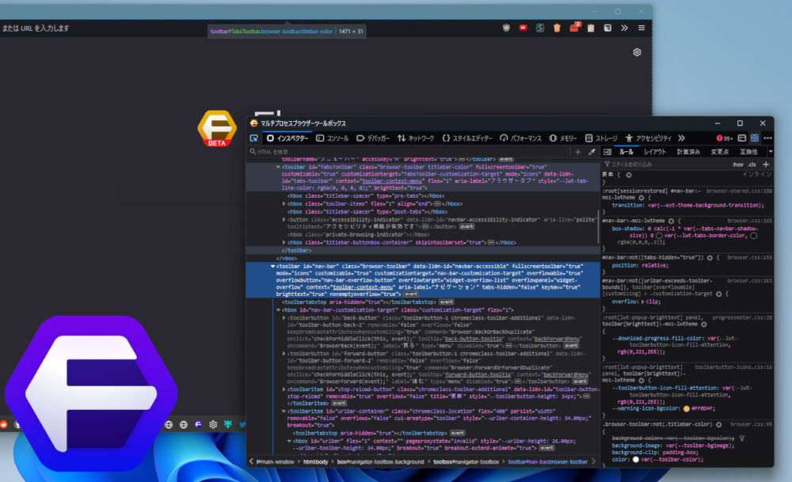Click the new tab page settings gear
This screenshot has height=482, width=792.
coord(637,52)
